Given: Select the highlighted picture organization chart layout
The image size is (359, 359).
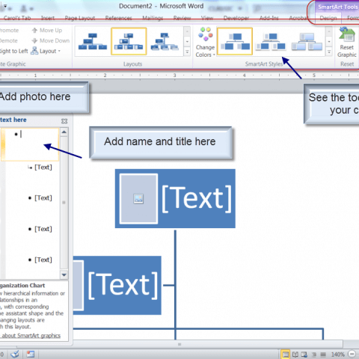Looking at the screenshot, I should click(x=129, y=41).
